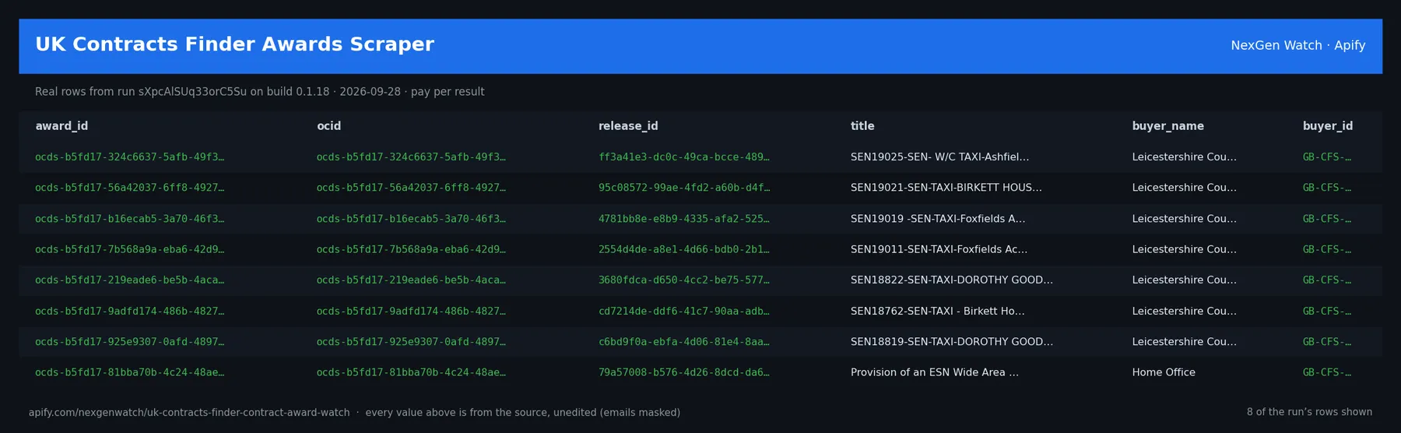Select release_id 95c08572-99ae-4fd2-a60b-d4f…
Image resolution: width=1401 pixels, height=433 pixels.
click(x=683, y=188)
